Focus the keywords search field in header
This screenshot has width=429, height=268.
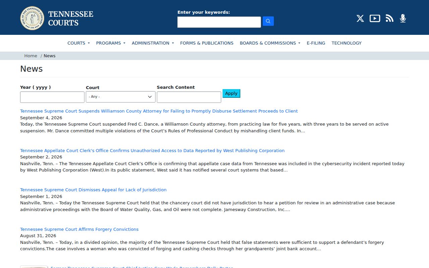tap(219, 22)
